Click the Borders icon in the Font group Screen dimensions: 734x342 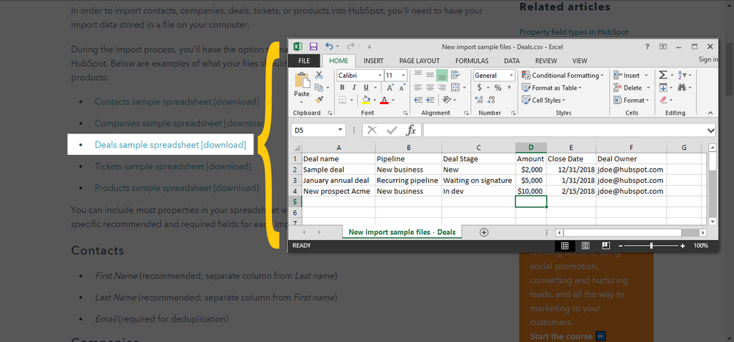[x=342, y=100]
